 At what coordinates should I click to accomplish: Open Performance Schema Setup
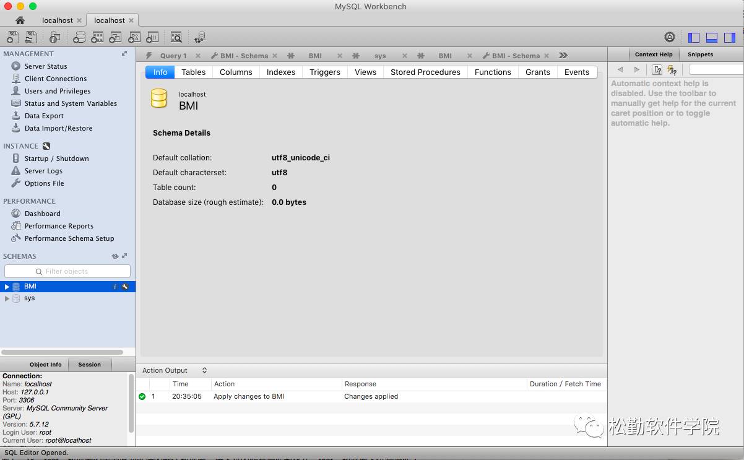pyautogui.click(x=69, y=238)
